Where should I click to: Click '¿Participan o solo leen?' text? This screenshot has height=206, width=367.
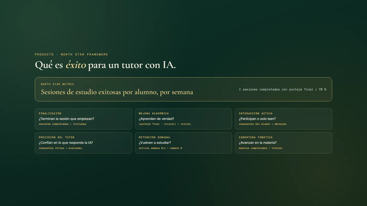(x=257, y=119)
